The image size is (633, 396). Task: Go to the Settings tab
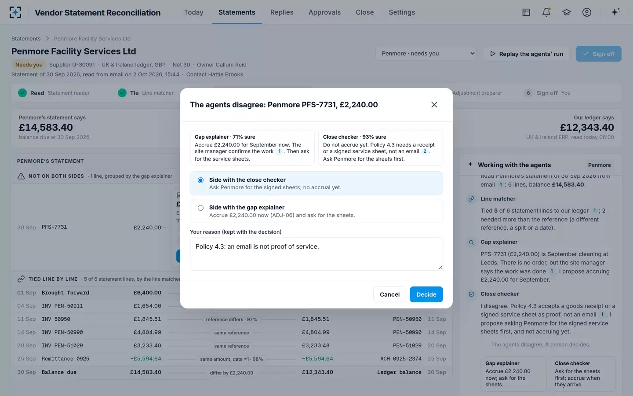coord(402,12)
